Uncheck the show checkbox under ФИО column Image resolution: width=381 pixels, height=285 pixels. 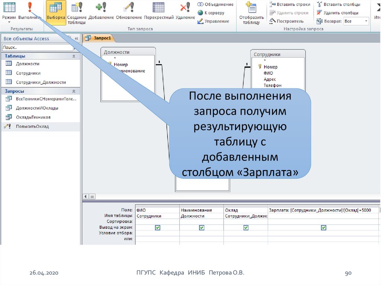(x=157, y=227)
